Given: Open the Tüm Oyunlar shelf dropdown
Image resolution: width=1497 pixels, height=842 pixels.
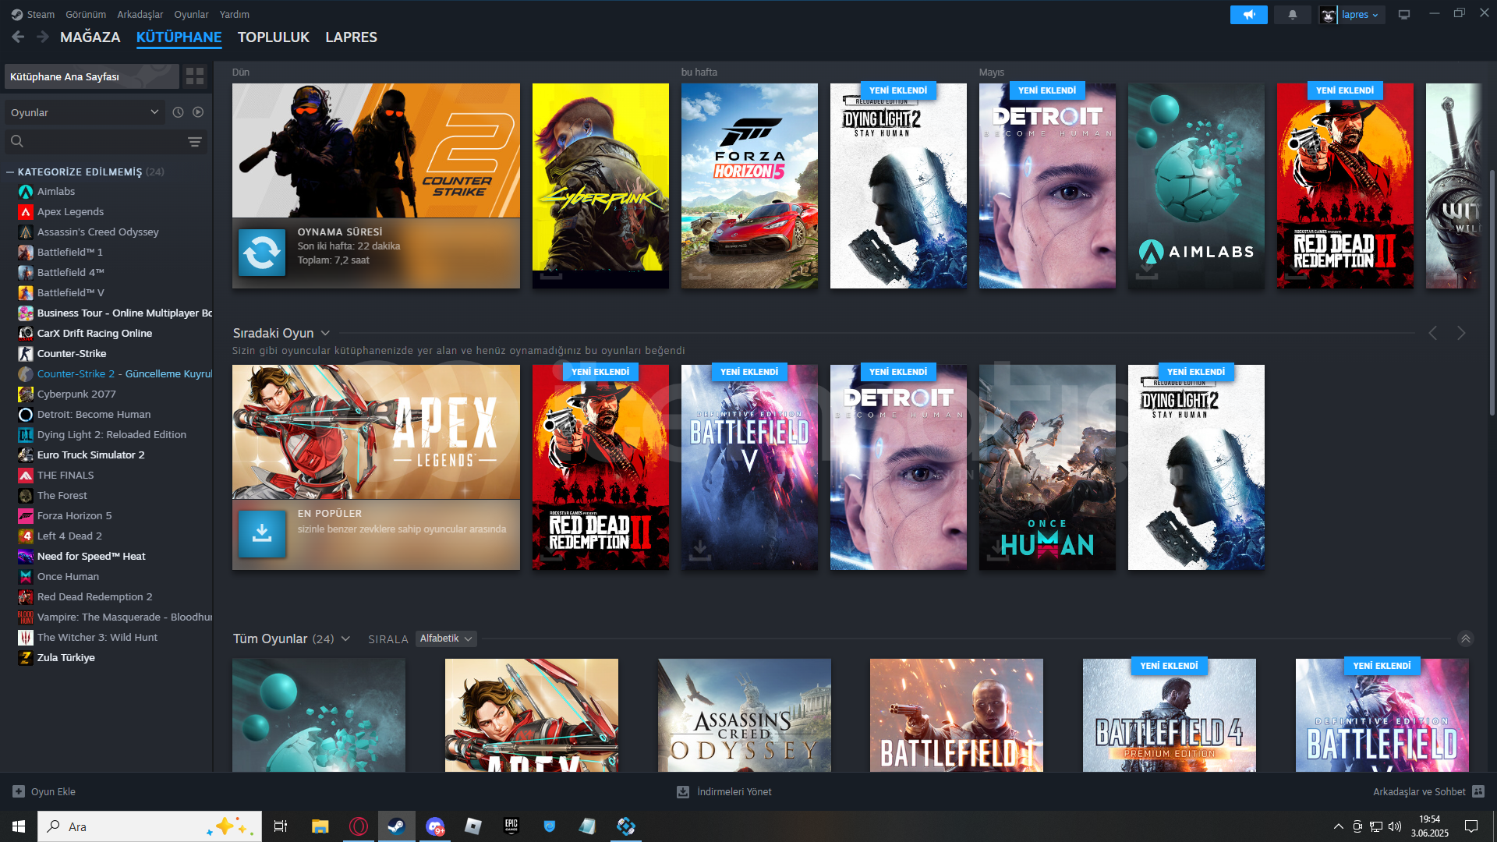Looking at the screenshot, I should point(345,639).
